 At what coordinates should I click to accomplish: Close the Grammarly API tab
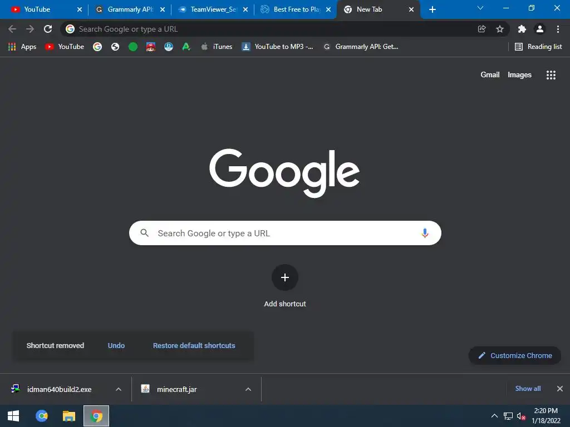[163, 9]
